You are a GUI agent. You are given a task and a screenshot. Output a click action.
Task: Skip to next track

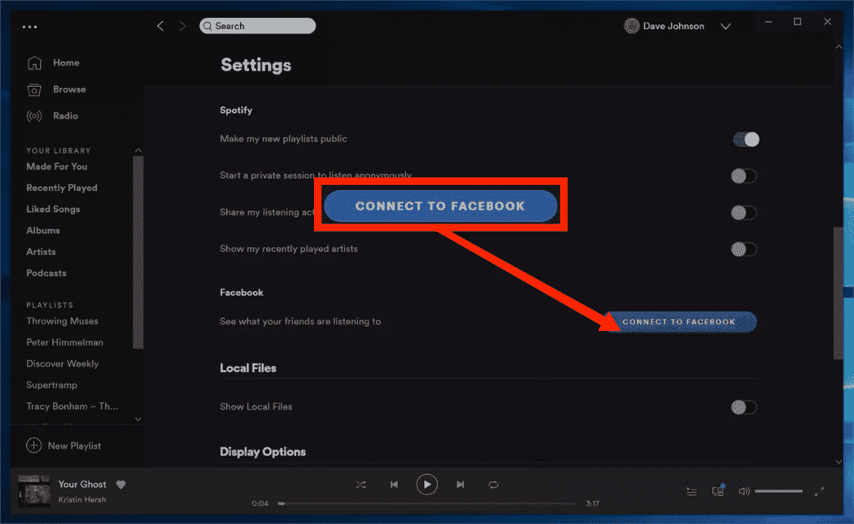click(460, 484)
